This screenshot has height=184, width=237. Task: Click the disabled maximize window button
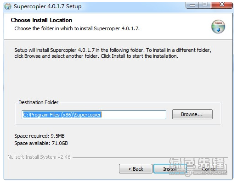(x=205, y=5)
